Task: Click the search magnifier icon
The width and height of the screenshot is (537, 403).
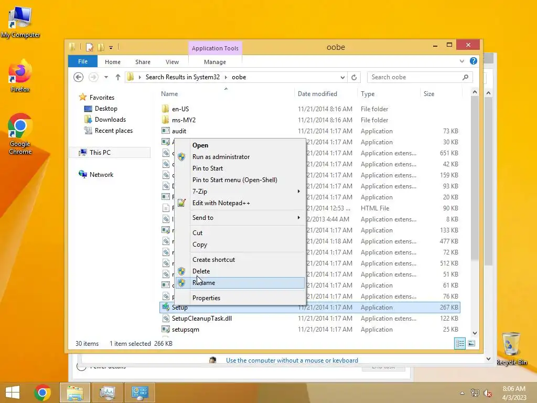Action: (x=465, y=78)
